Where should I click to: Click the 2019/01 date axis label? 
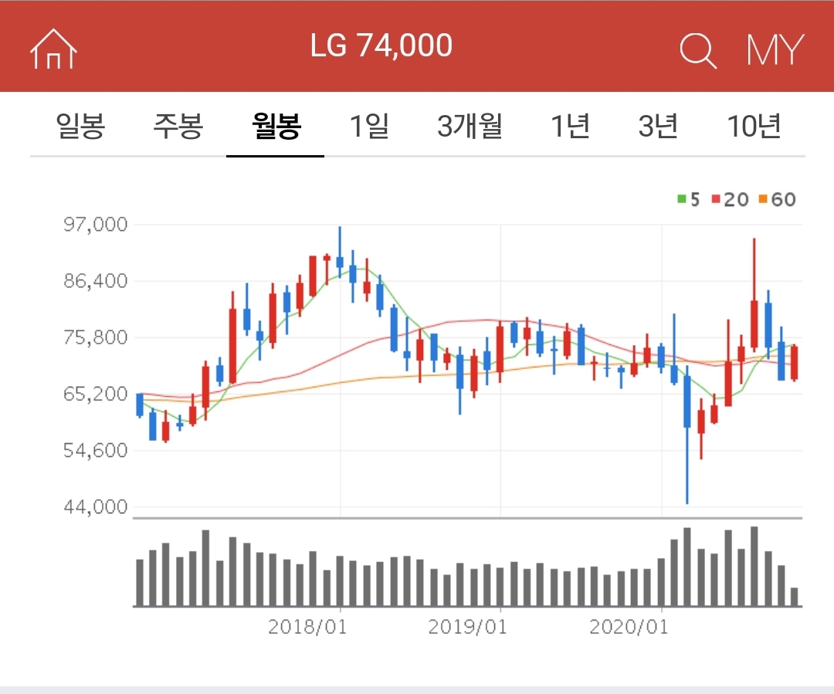[467, 627]
